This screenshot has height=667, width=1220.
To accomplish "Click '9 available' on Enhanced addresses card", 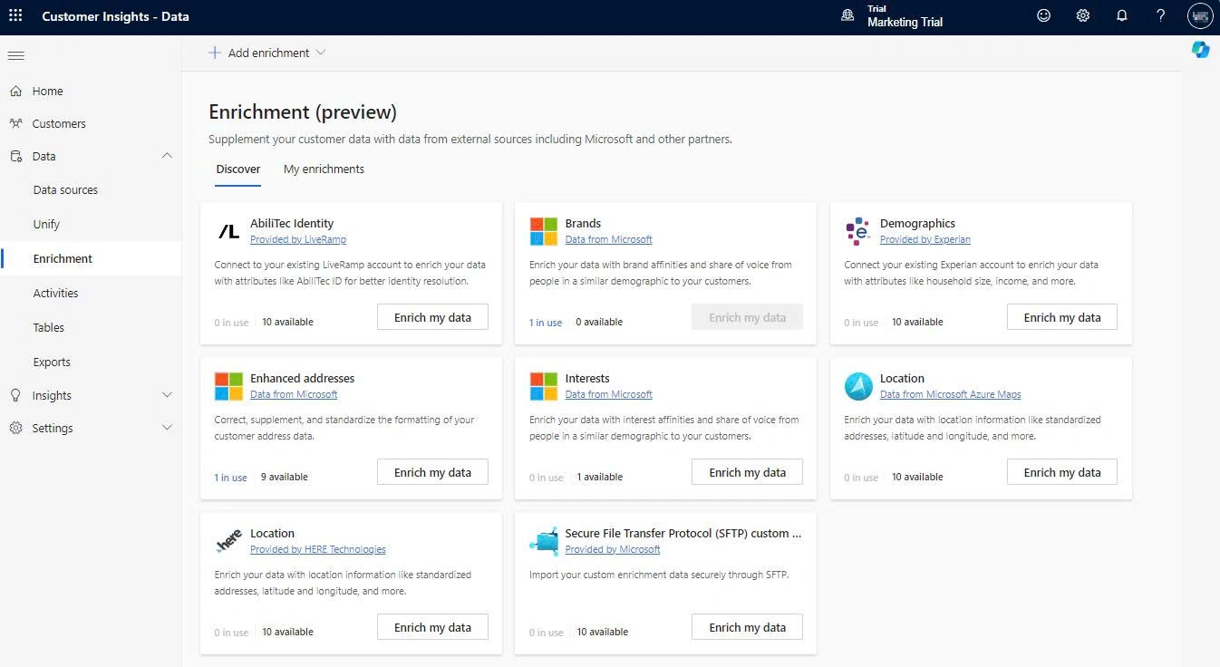I will pyautogui.click(x=285, y=478).
